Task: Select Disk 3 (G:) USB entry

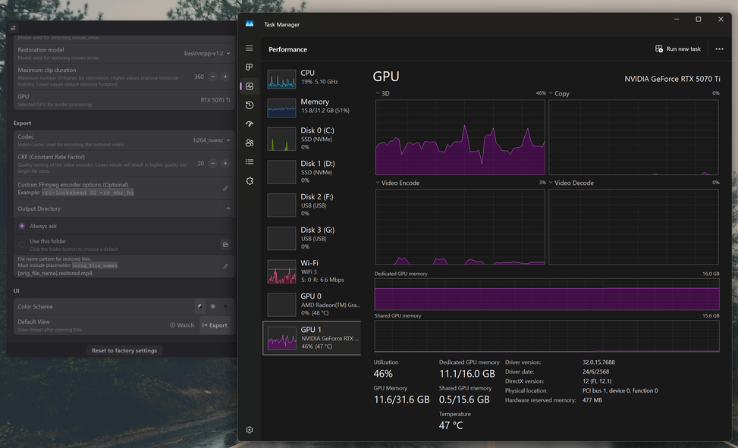Action: click(312, 238)
